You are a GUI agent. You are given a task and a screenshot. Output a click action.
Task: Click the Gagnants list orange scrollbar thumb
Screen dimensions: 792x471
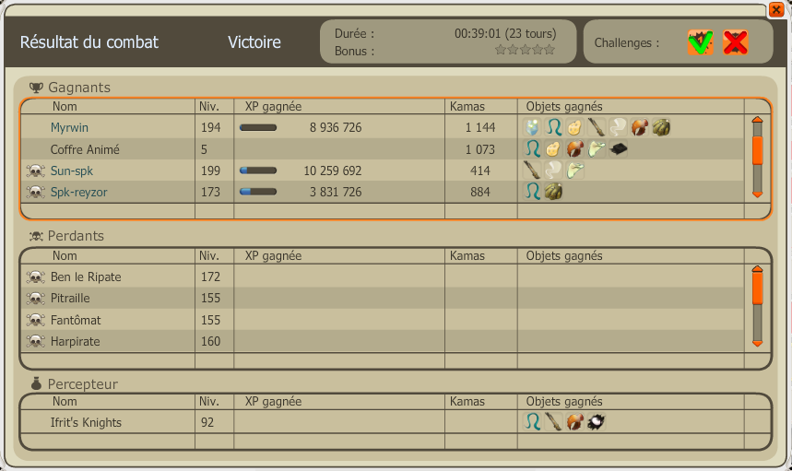click(757, 150)
